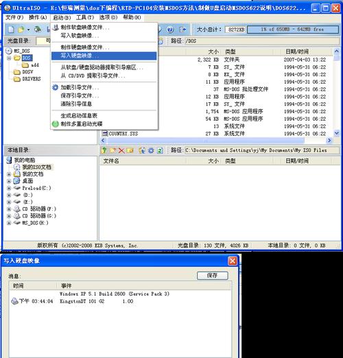The width and height of the screenshot is (343, 358).
Task: Click the 启动(B) menu title
Action: pyautogui.click(x=62, y=18)
